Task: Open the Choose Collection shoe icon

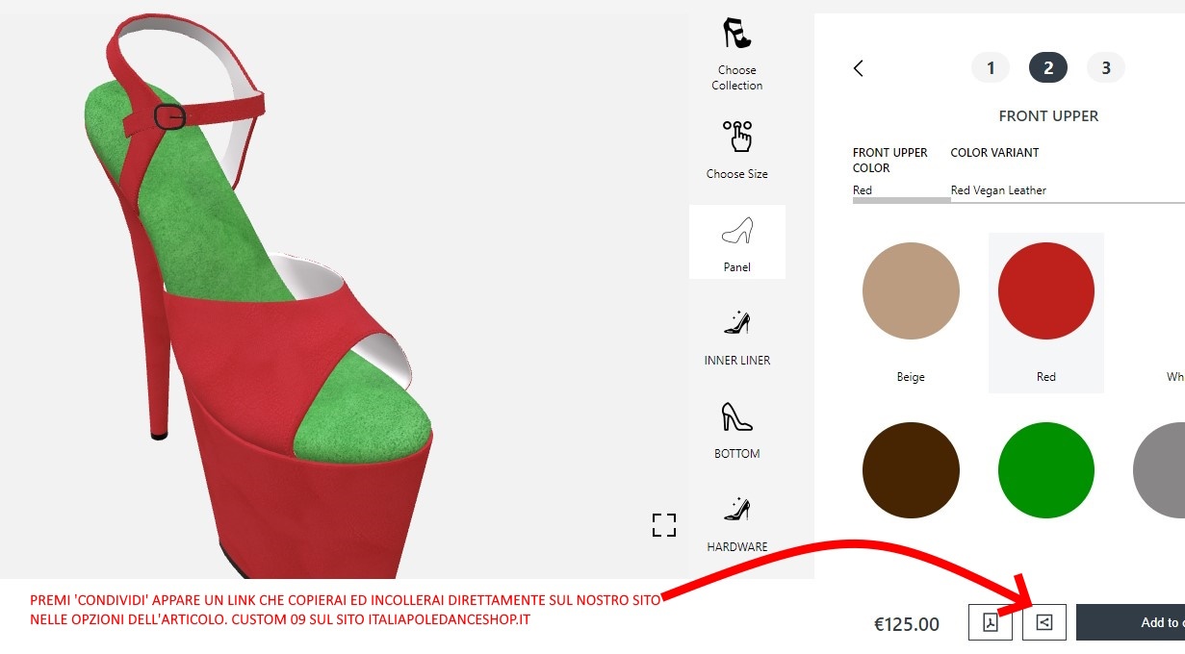Action: [736, 34]
